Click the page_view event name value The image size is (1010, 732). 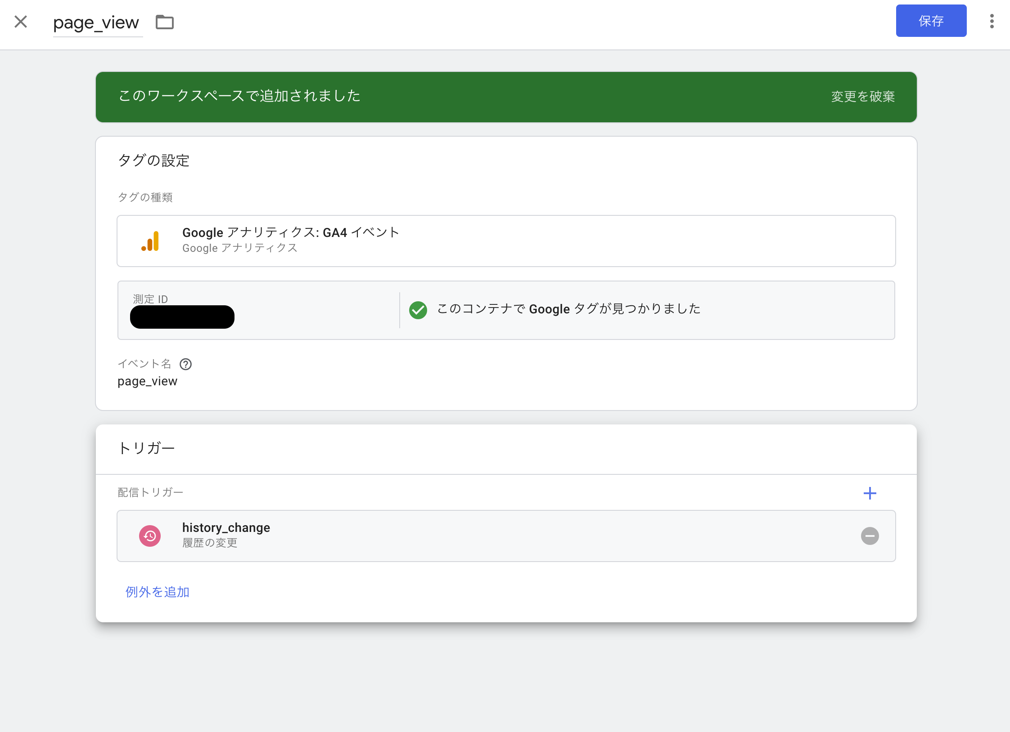tap(148, 381)
